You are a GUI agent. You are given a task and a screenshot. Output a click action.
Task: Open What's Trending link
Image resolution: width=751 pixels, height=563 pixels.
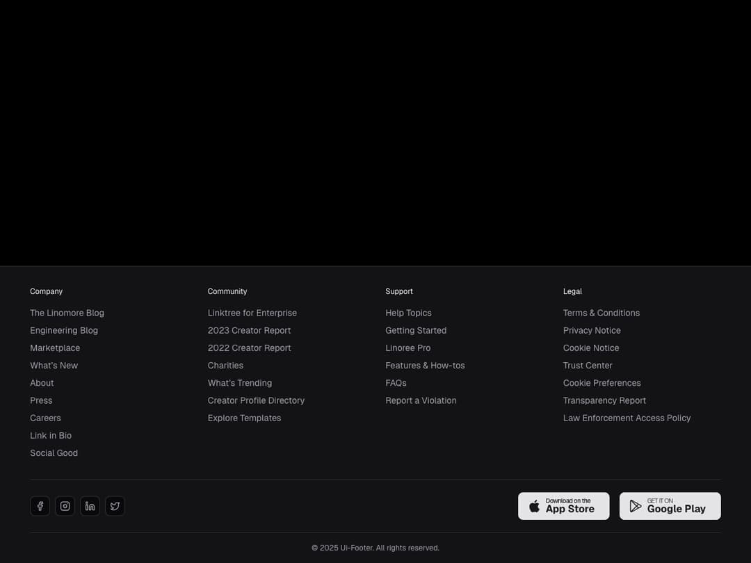click(240, 383)
